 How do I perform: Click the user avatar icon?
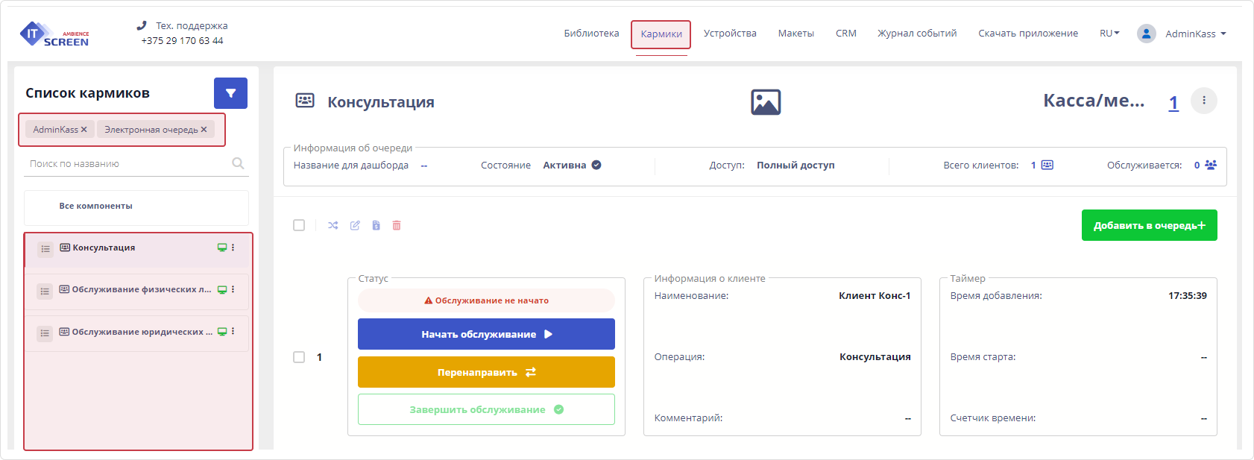[x=1147, y=34]
